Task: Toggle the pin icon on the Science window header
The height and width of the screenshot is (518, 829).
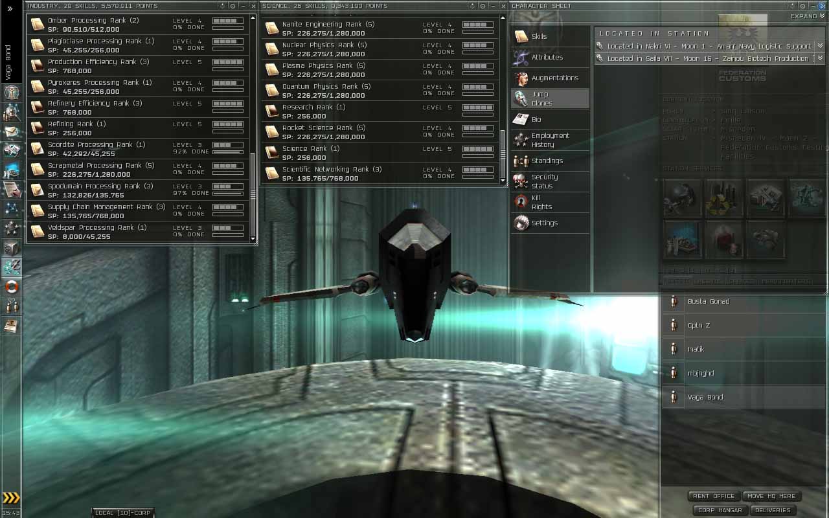Action: point(473,6)
